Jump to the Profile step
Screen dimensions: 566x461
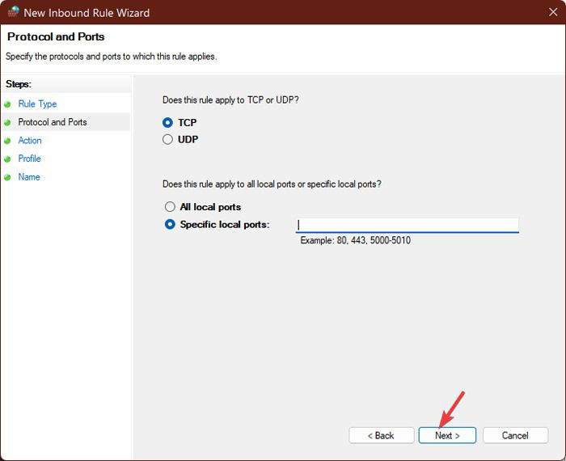point(29,159)
